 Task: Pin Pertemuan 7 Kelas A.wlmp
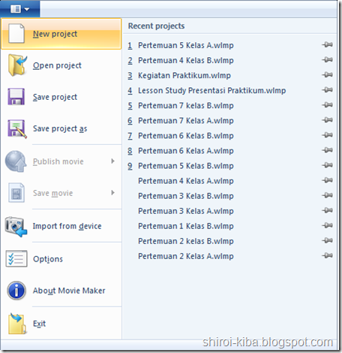point(327,120)
